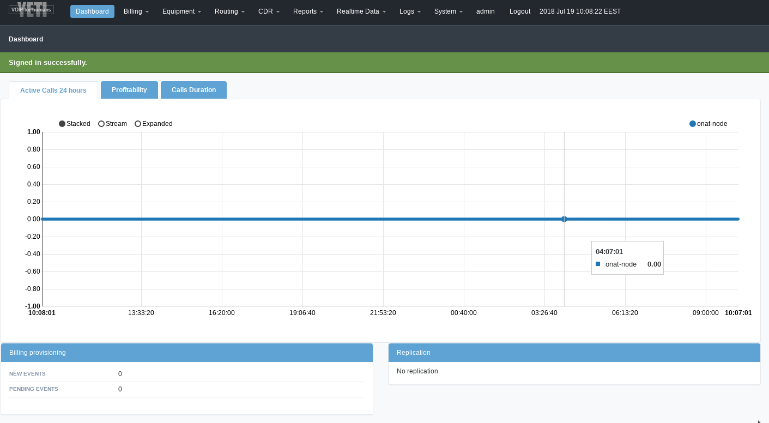The image size is (769, 423).
Task: Expand the Realtime Data dropdown menu
Action: (x=361, y=11)
